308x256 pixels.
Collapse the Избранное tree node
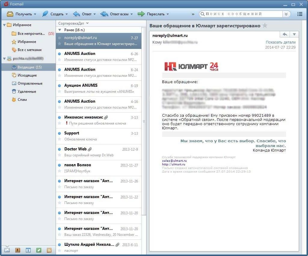pyautogui.click(x=4, y=25)
